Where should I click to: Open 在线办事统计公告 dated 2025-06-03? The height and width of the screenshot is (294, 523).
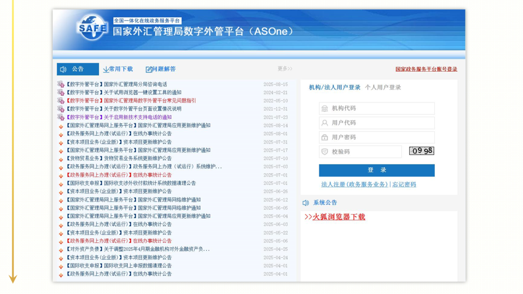119,224
